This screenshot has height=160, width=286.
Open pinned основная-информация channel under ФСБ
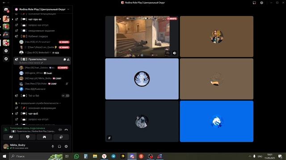(x=42, y=108)
